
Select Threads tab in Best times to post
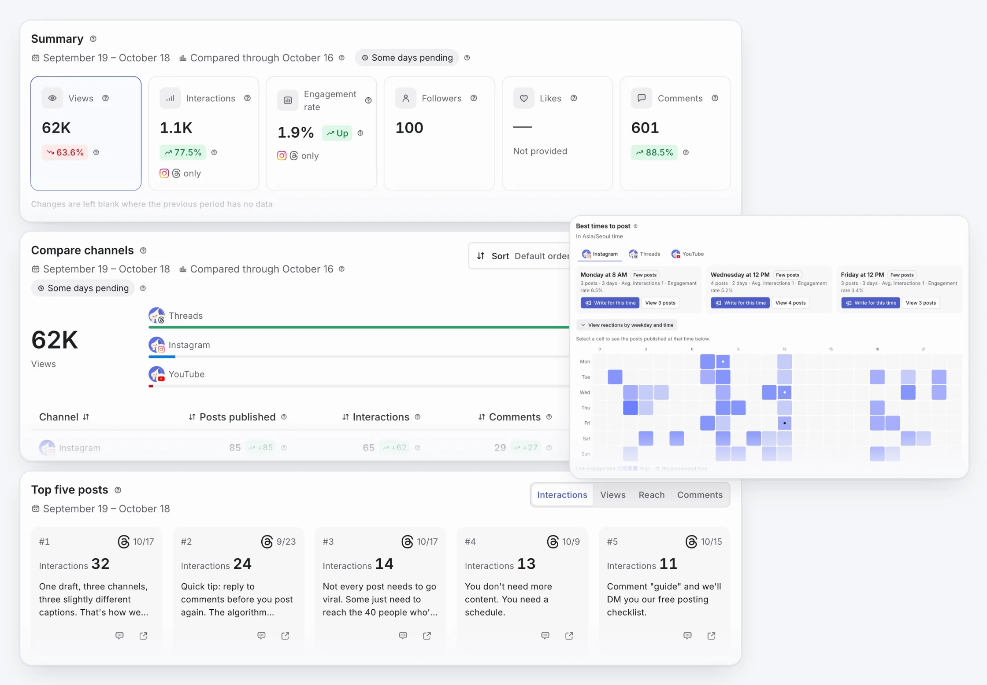(x=644, y=254)
